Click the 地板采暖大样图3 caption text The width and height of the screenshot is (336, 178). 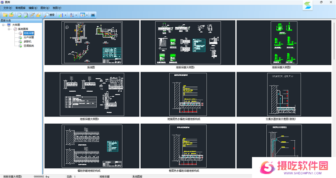tap(89, 119)
